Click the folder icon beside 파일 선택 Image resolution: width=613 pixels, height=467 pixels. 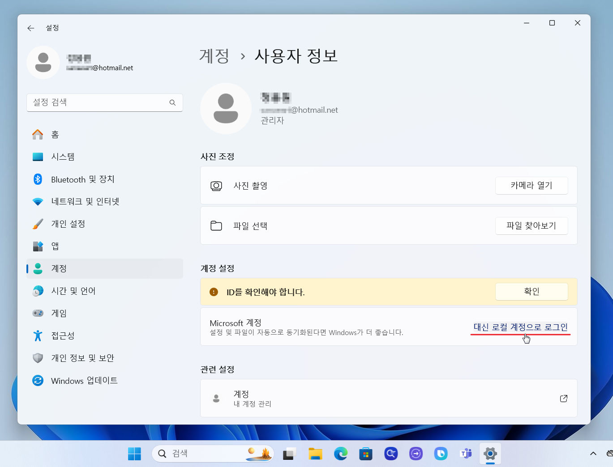point(216,226)
